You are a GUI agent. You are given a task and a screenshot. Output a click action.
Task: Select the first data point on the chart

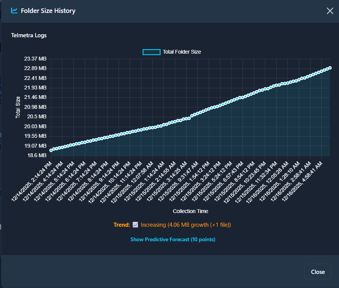(x=51, y=150)
